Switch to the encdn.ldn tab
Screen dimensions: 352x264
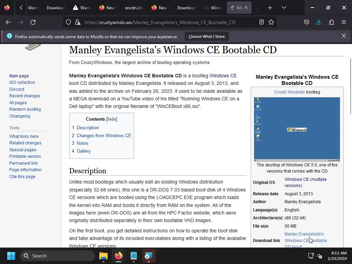[134, 8]
